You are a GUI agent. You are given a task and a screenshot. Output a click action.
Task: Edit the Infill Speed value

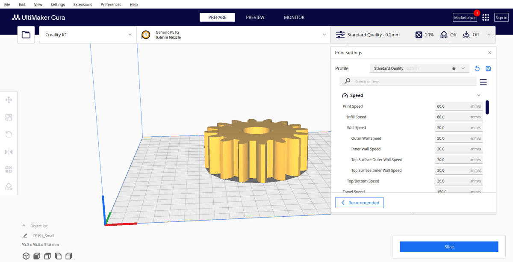tap(459, 117)
